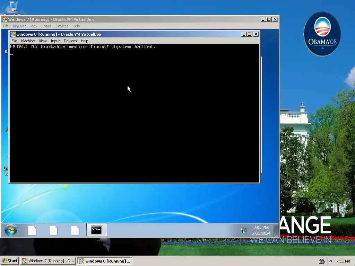Open View menu in Windows 7 VirtualBox window

point(34,26)
